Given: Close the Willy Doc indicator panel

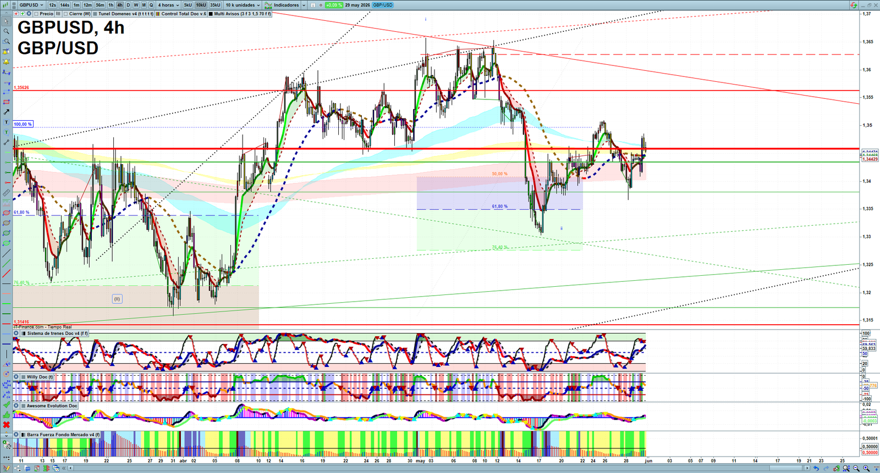Looking at the screenshot, I should click(16, 377).
